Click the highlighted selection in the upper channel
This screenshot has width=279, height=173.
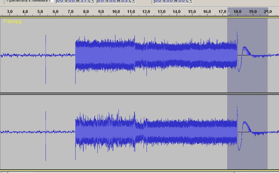(247, 55)
